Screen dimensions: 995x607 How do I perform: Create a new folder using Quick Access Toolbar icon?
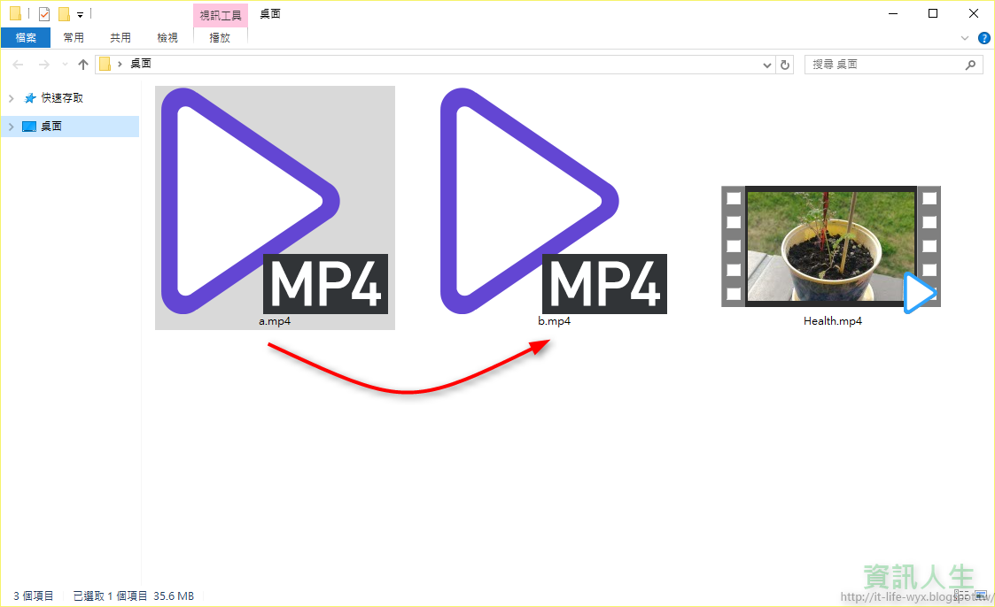[63, 13]
